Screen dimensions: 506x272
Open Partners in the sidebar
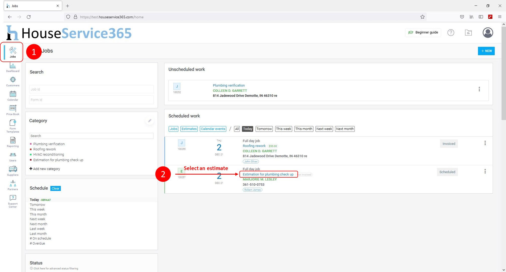point(13,186)
